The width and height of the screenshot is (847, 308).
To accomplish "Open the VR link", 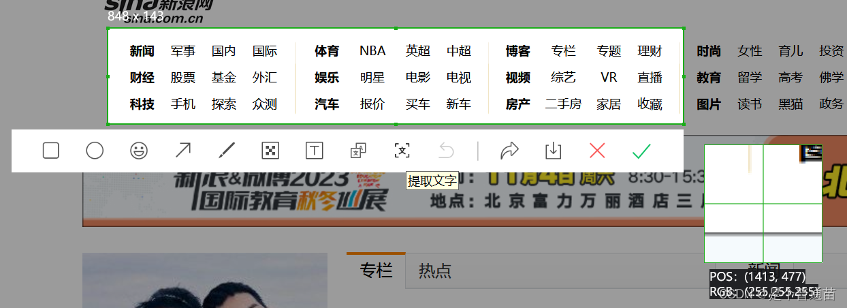I will [609, 78].
